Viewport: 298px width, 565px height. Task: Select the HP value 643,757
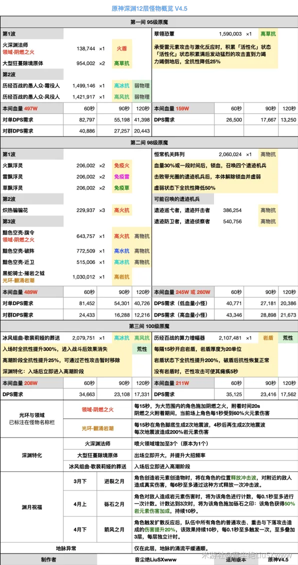click(86, 236)
